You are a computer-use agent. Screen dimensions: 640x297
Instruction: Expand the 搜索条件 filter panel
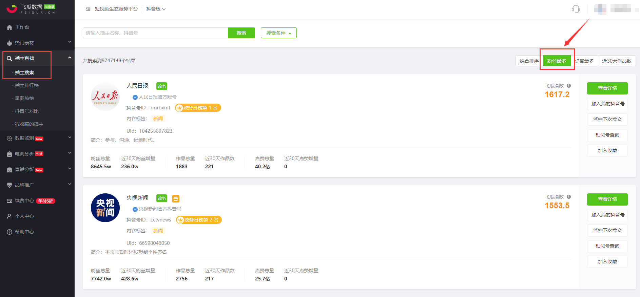279,33
